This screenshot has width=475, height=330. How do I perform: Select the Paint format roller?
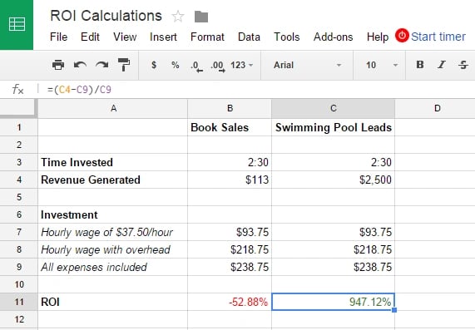(x=124, y=65)
